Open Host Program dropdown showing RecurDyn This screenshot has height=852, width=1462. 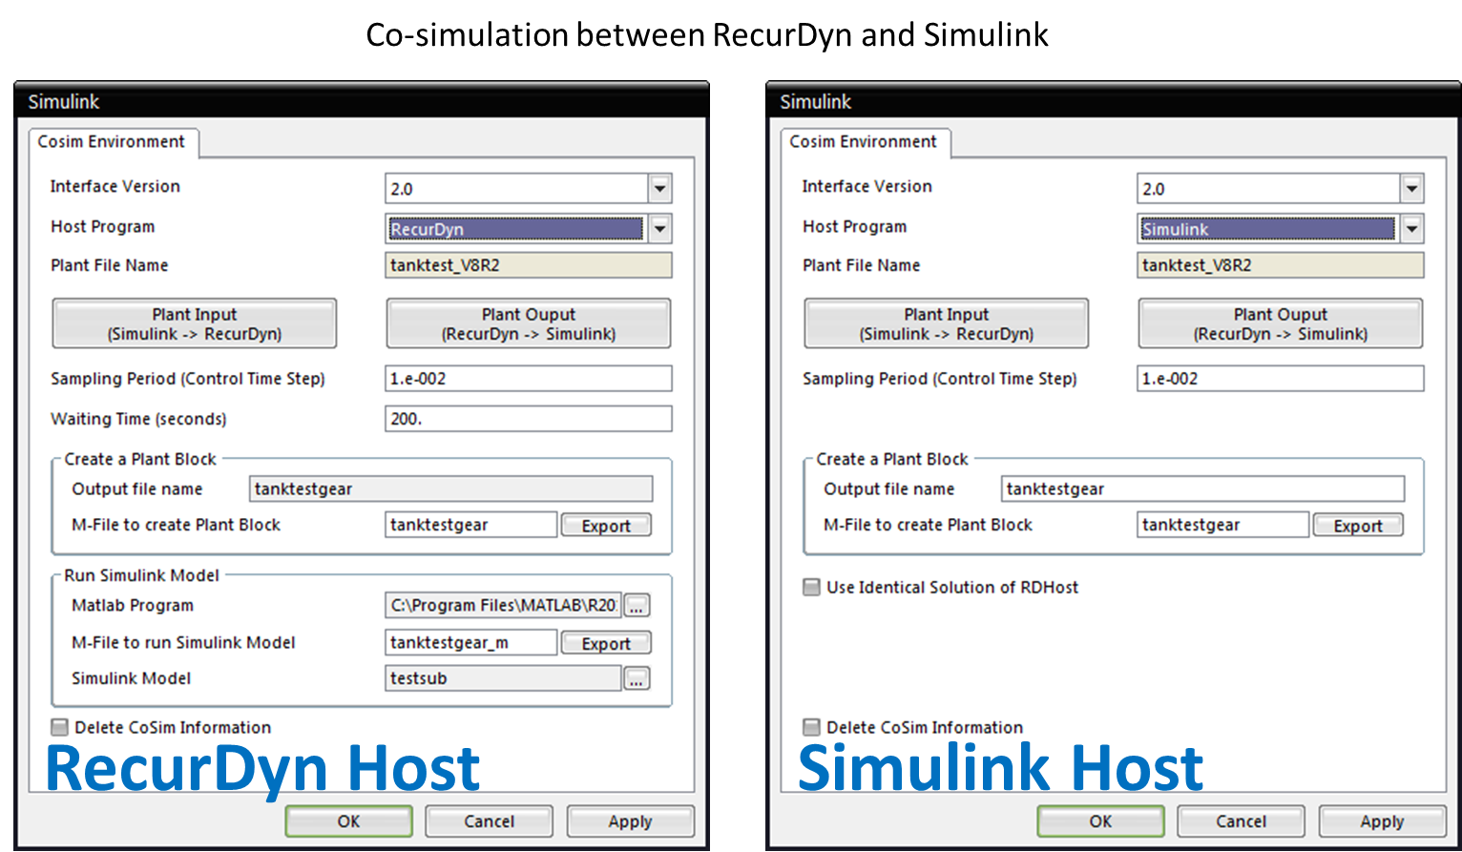(x=659, y=229)
